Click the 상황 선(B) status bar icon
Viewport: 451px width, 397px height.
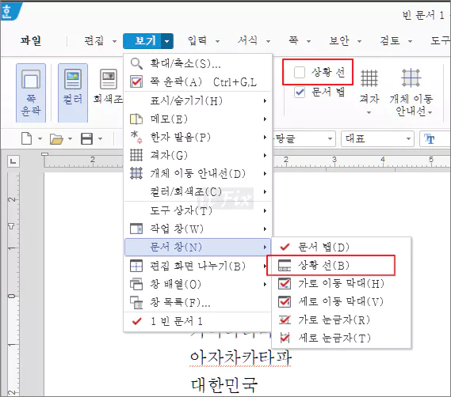[x=285, y=265]
